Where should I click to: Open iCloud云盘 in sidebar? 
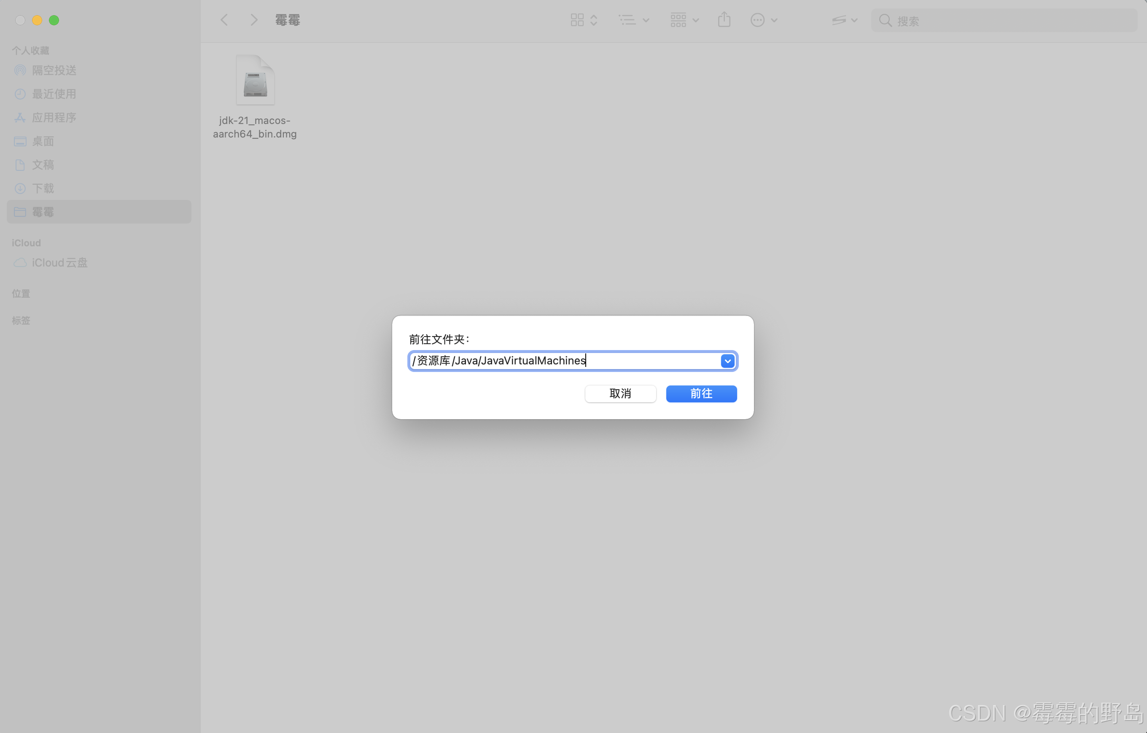point(59,262)
